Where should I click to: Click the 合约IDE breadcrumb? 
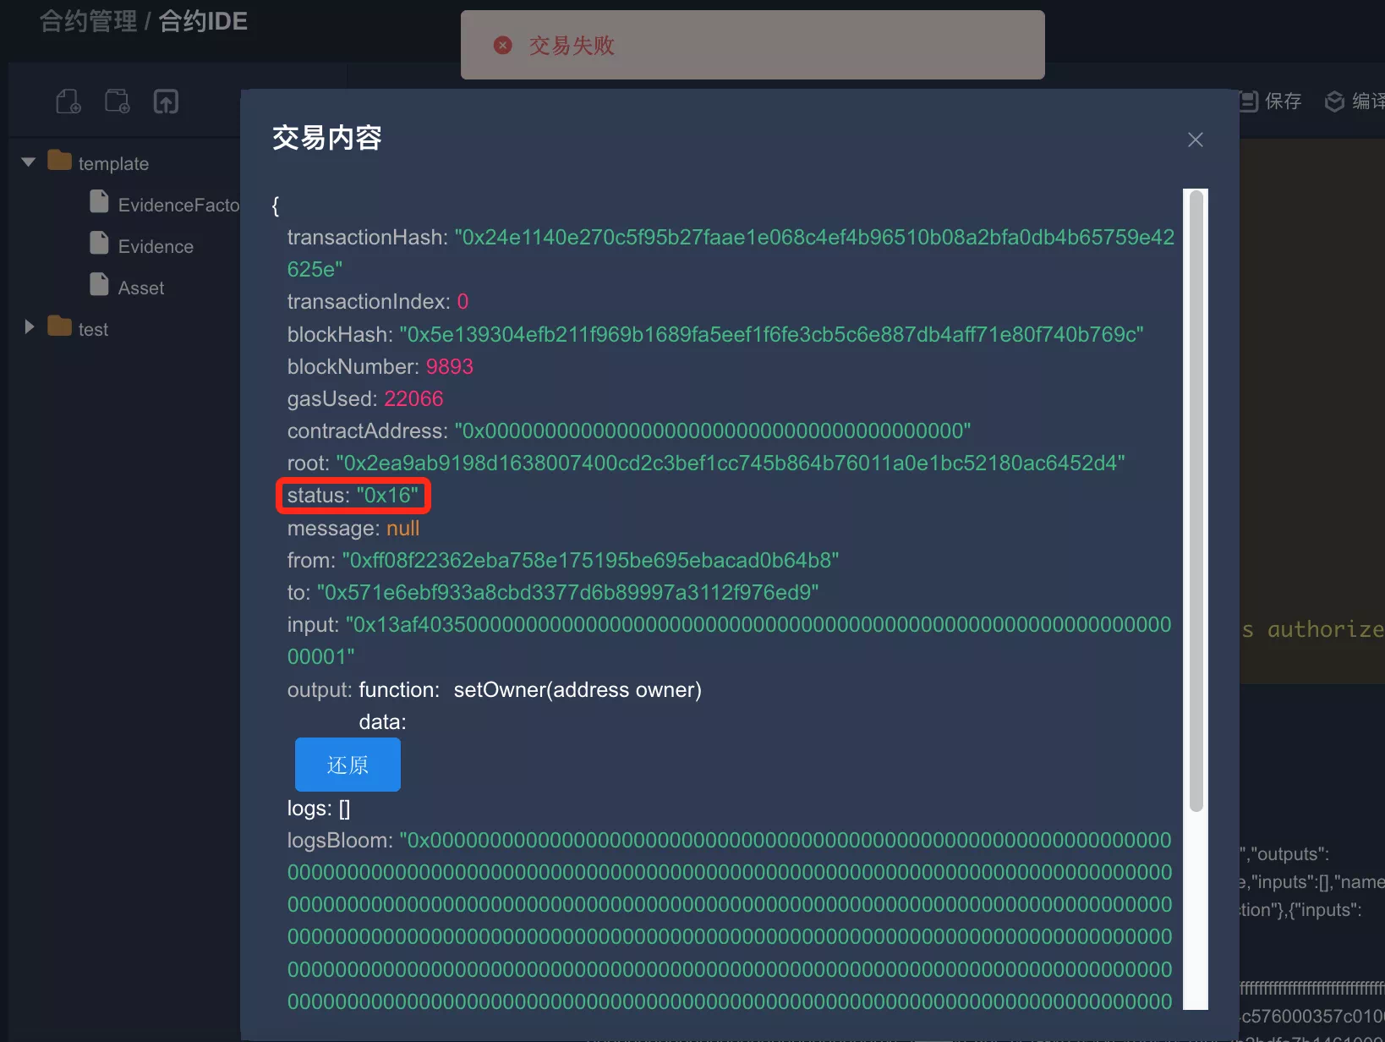203,21
